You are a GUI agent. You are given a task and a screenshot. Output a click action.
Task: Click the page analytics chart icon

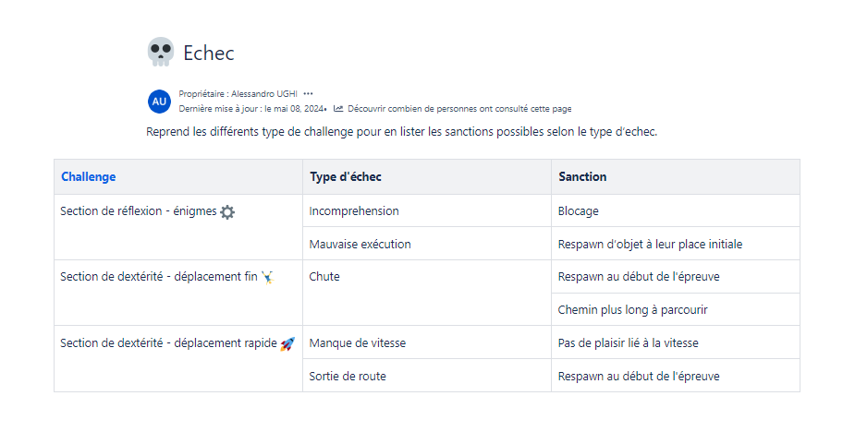pos(338,108)
